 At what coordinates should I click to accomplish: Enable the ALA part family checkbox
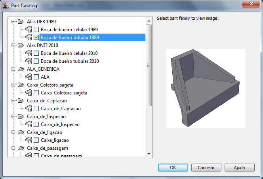point(36,77)
